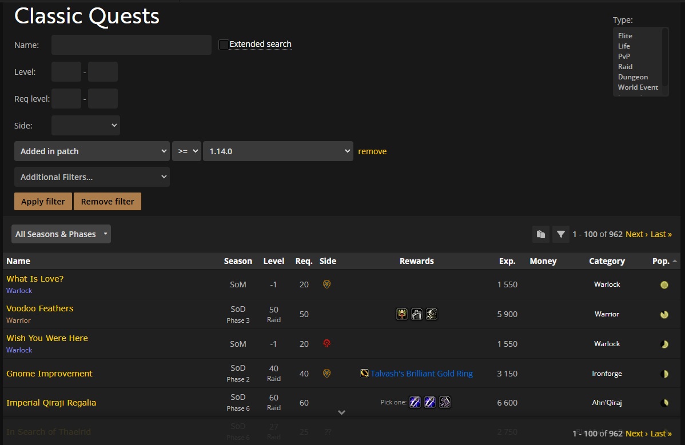Click the Apply filter button
685x445 pixels.
tap(43, 202)
